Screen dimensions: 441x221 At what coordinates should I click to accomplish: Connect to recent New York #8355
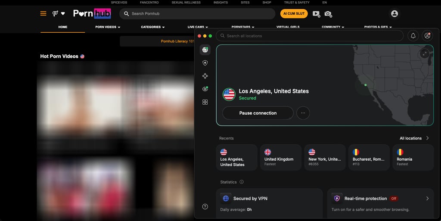(x=325, y=157)
